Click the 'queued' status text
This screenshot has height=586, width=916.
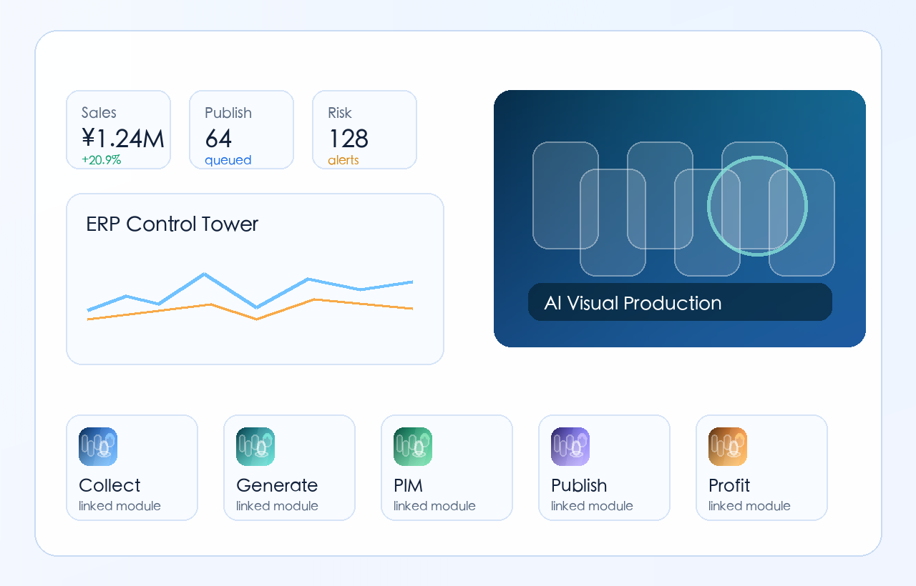click(x=228, y=160)
